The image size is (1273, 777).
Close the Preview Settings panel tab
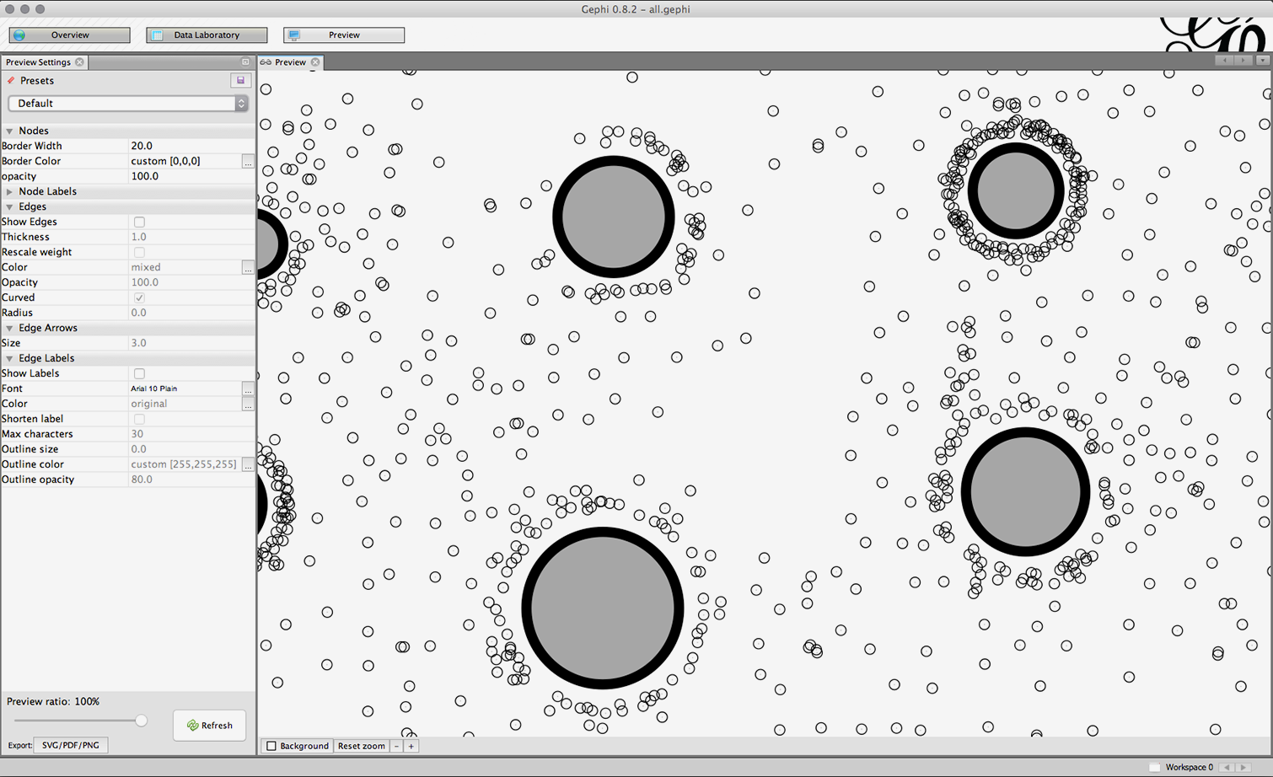[x=79, y=62]
